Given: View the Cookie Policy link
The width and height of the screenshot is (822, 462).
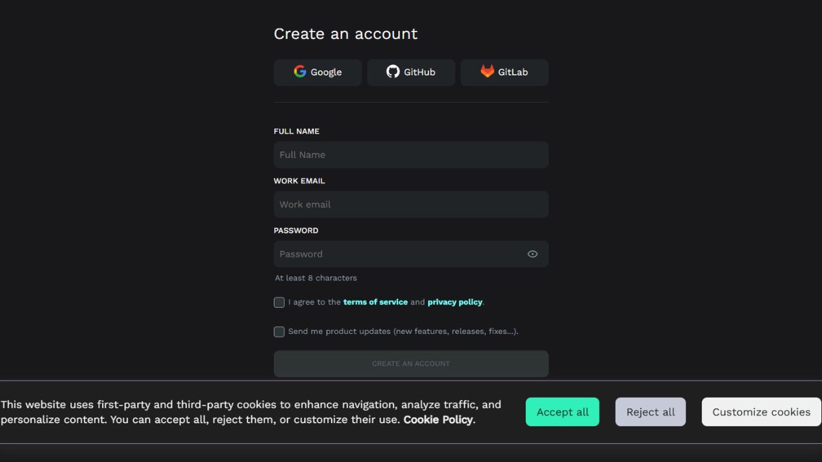Looking at the screenshot, I should pyautogui.click(x=438, y=420).
